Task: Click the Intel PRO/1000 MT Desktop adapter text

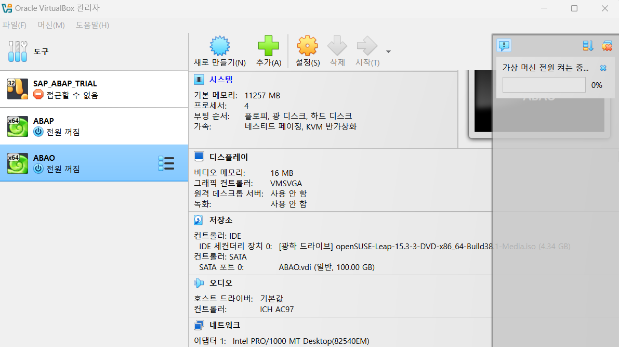Action: (301, 341)
